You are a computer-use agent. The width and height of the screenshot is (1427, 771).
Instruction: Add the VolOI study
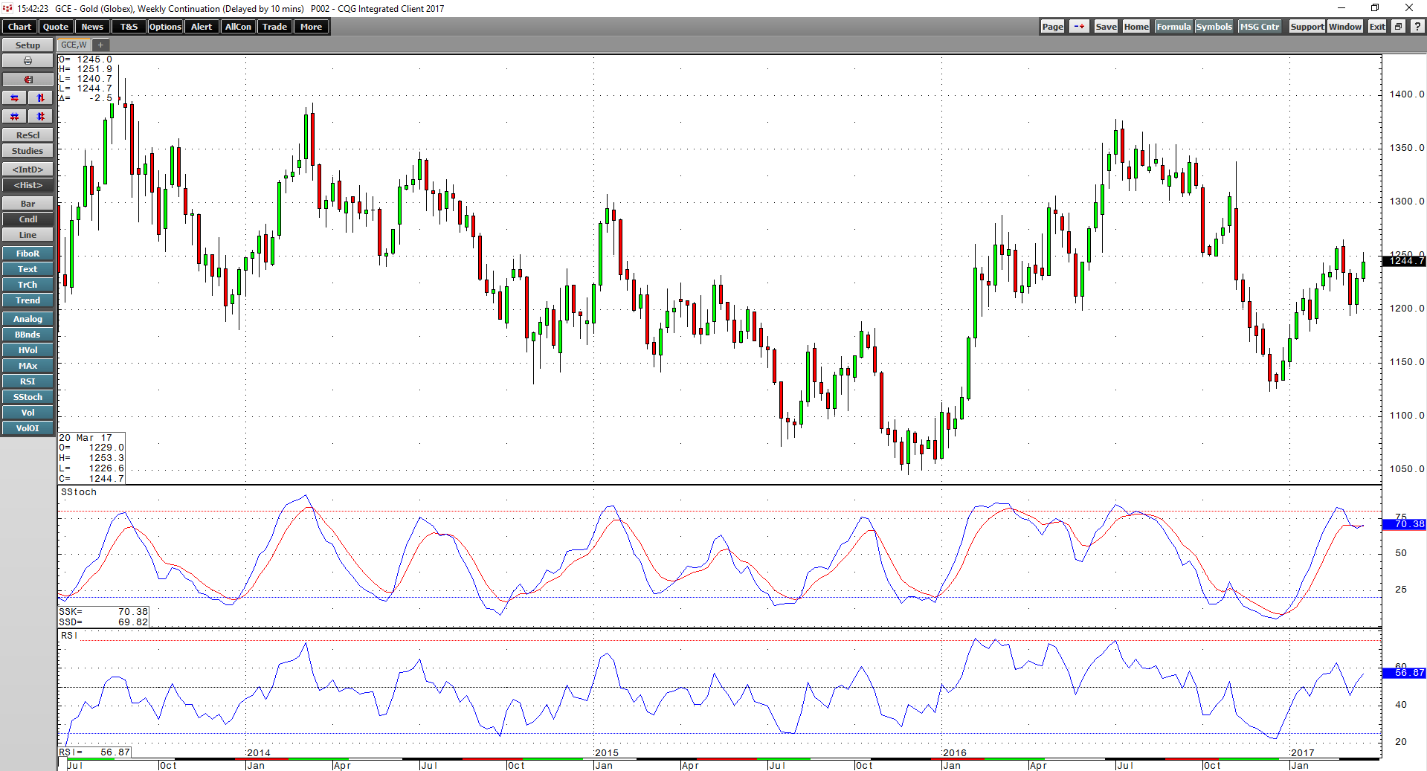(x=28, y=428)
